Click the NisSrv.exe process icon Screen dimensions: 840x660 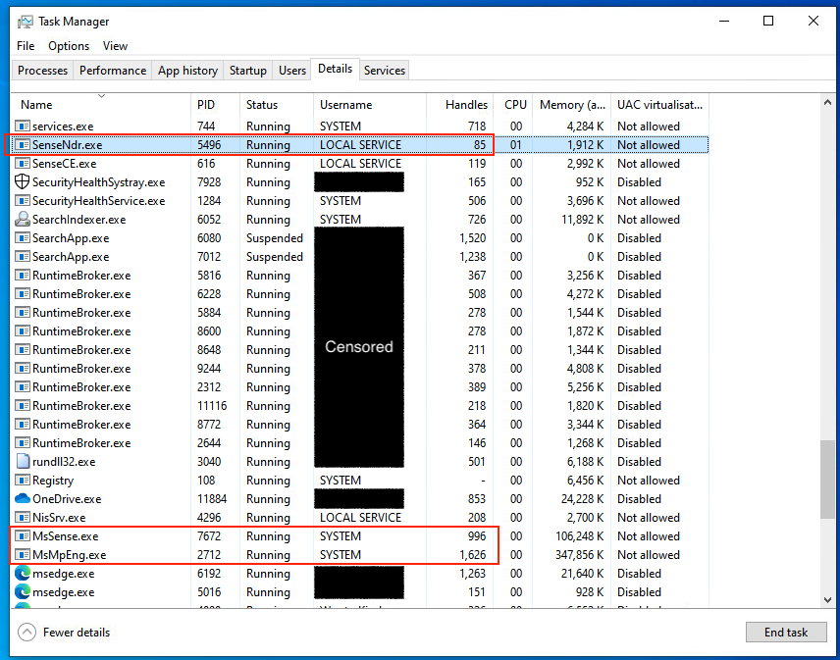23,518
